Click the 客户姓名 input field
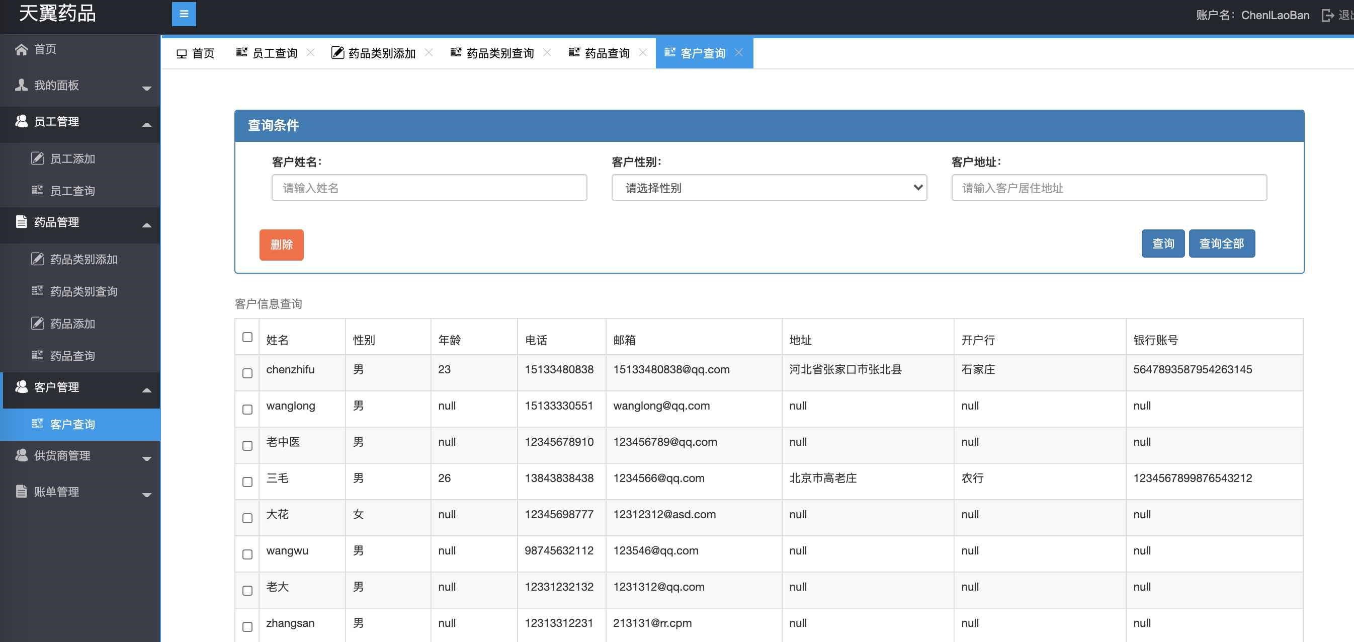Image resolution: width=1354 pixels, height=642 pixels. click(x=429, y=188)
